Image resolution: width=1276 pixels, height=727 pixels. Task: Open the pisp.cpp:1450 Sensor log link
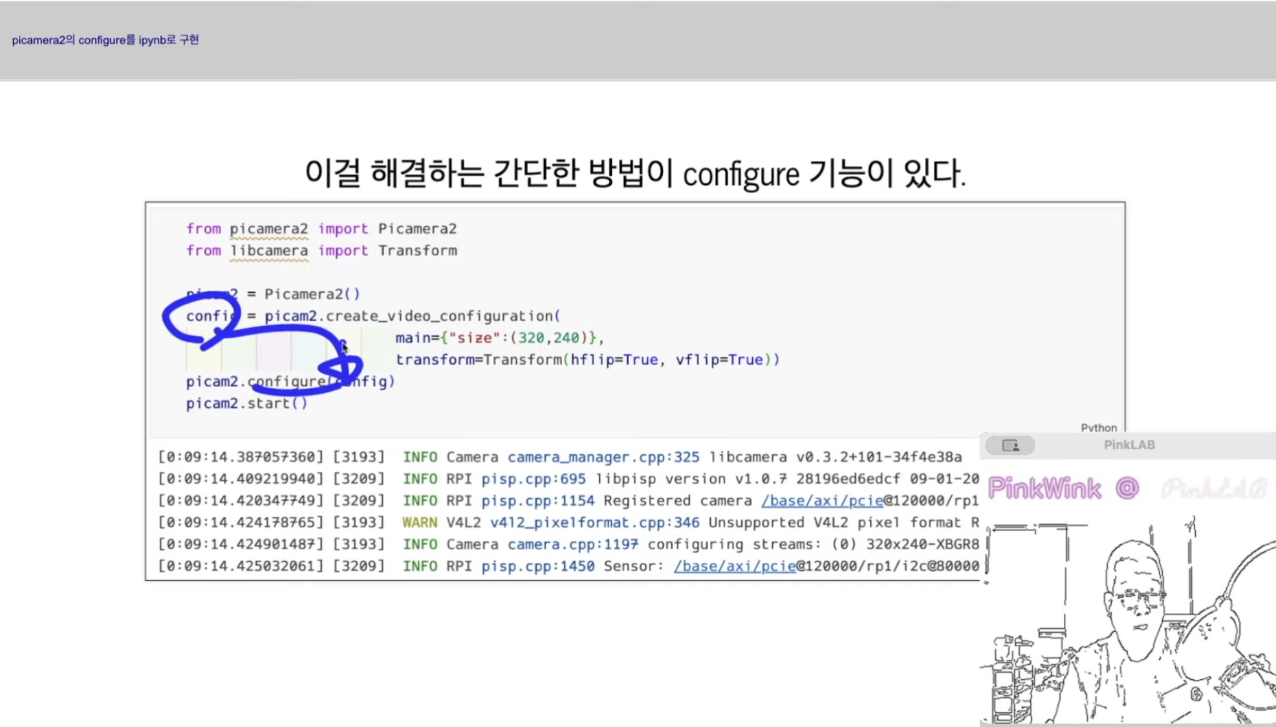(x=537, y=566)
